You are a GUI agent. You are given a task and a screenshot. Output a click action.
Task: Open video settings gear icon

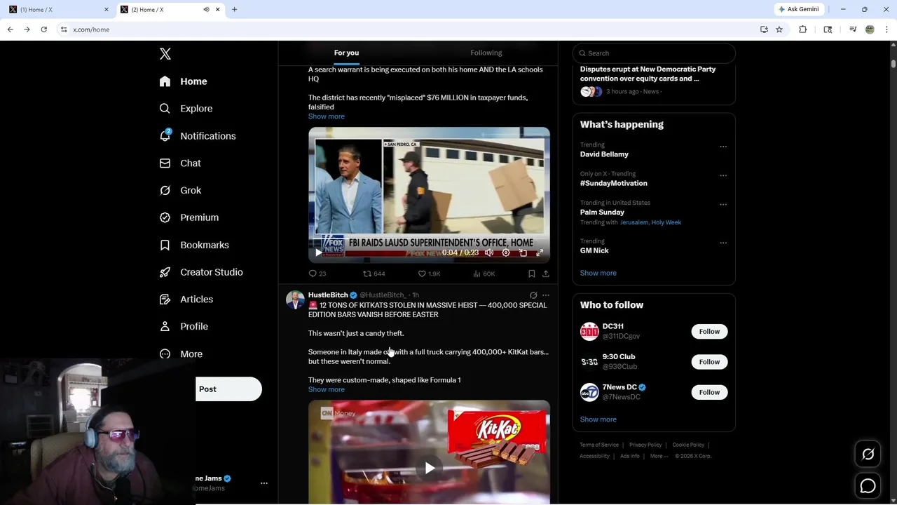click(506, 252)
